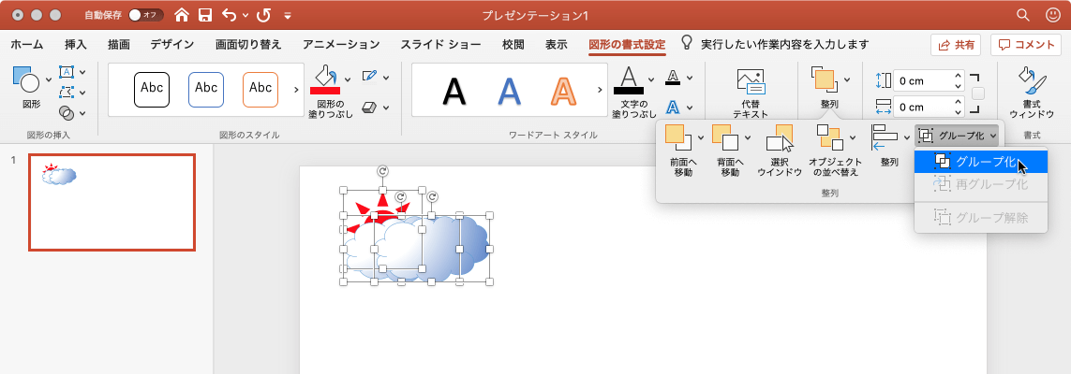Switch to the スライド ショー tab

[440, 45]
